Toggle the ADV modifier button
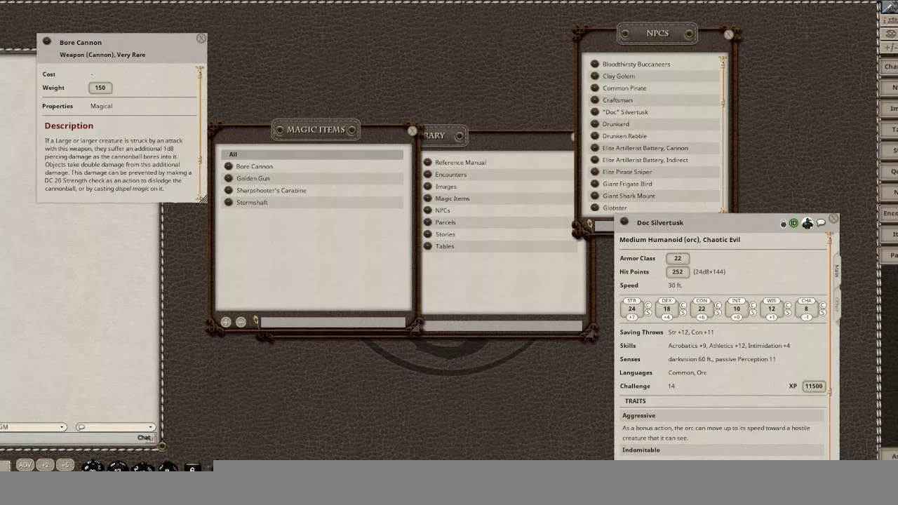This screenshot has height=505, width=898. [25, 465]
